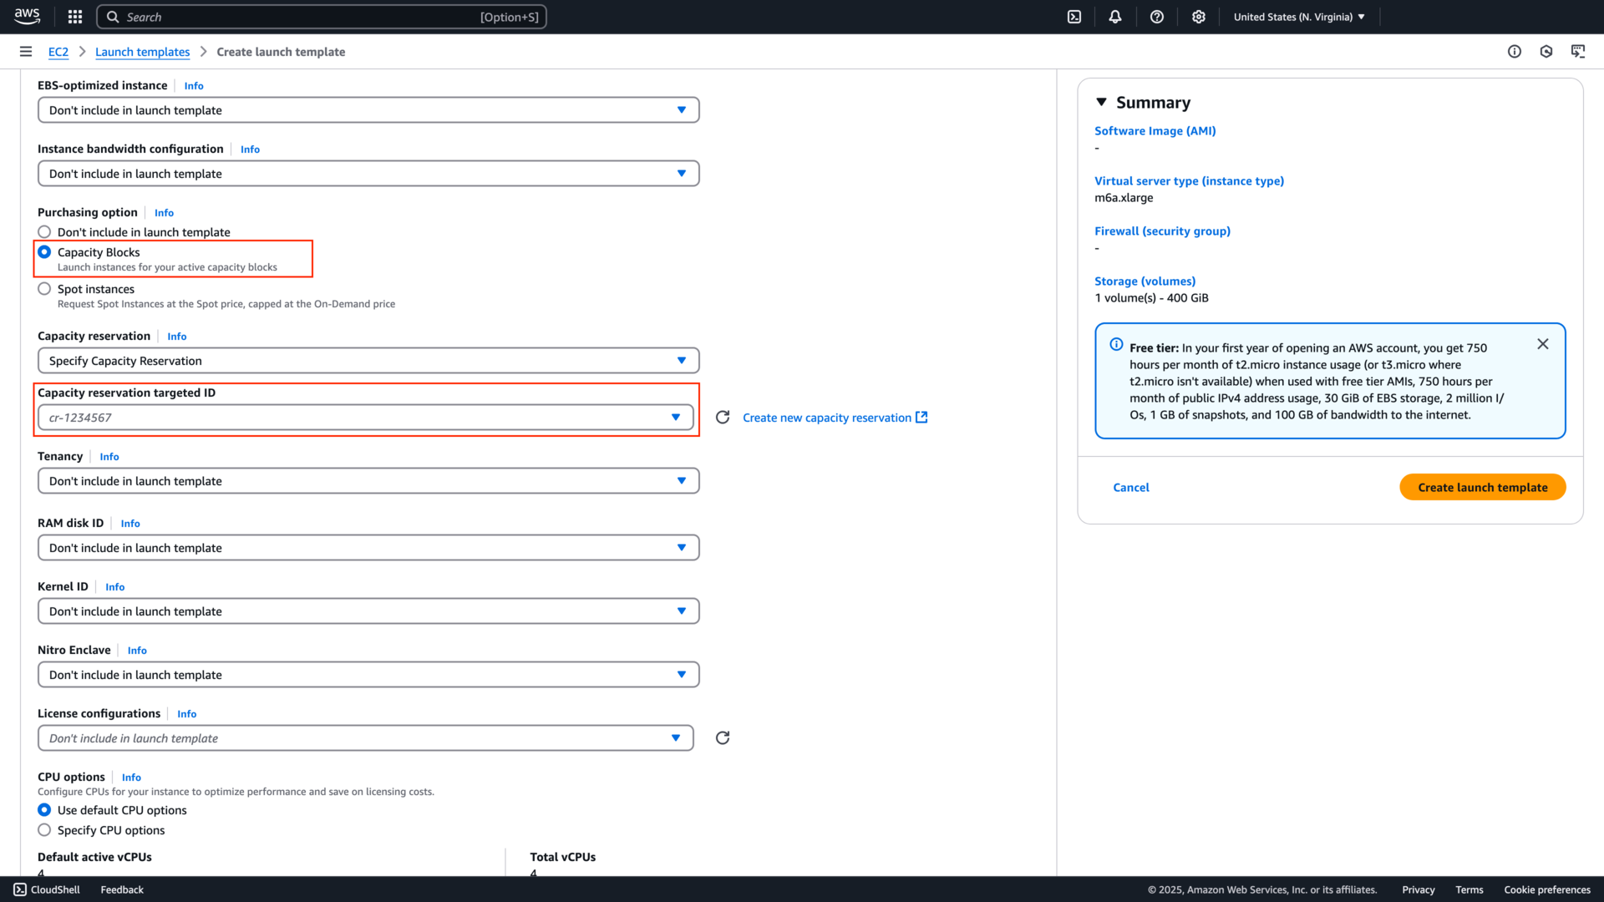Open the Kernel ID dropdown

[368, 611]
